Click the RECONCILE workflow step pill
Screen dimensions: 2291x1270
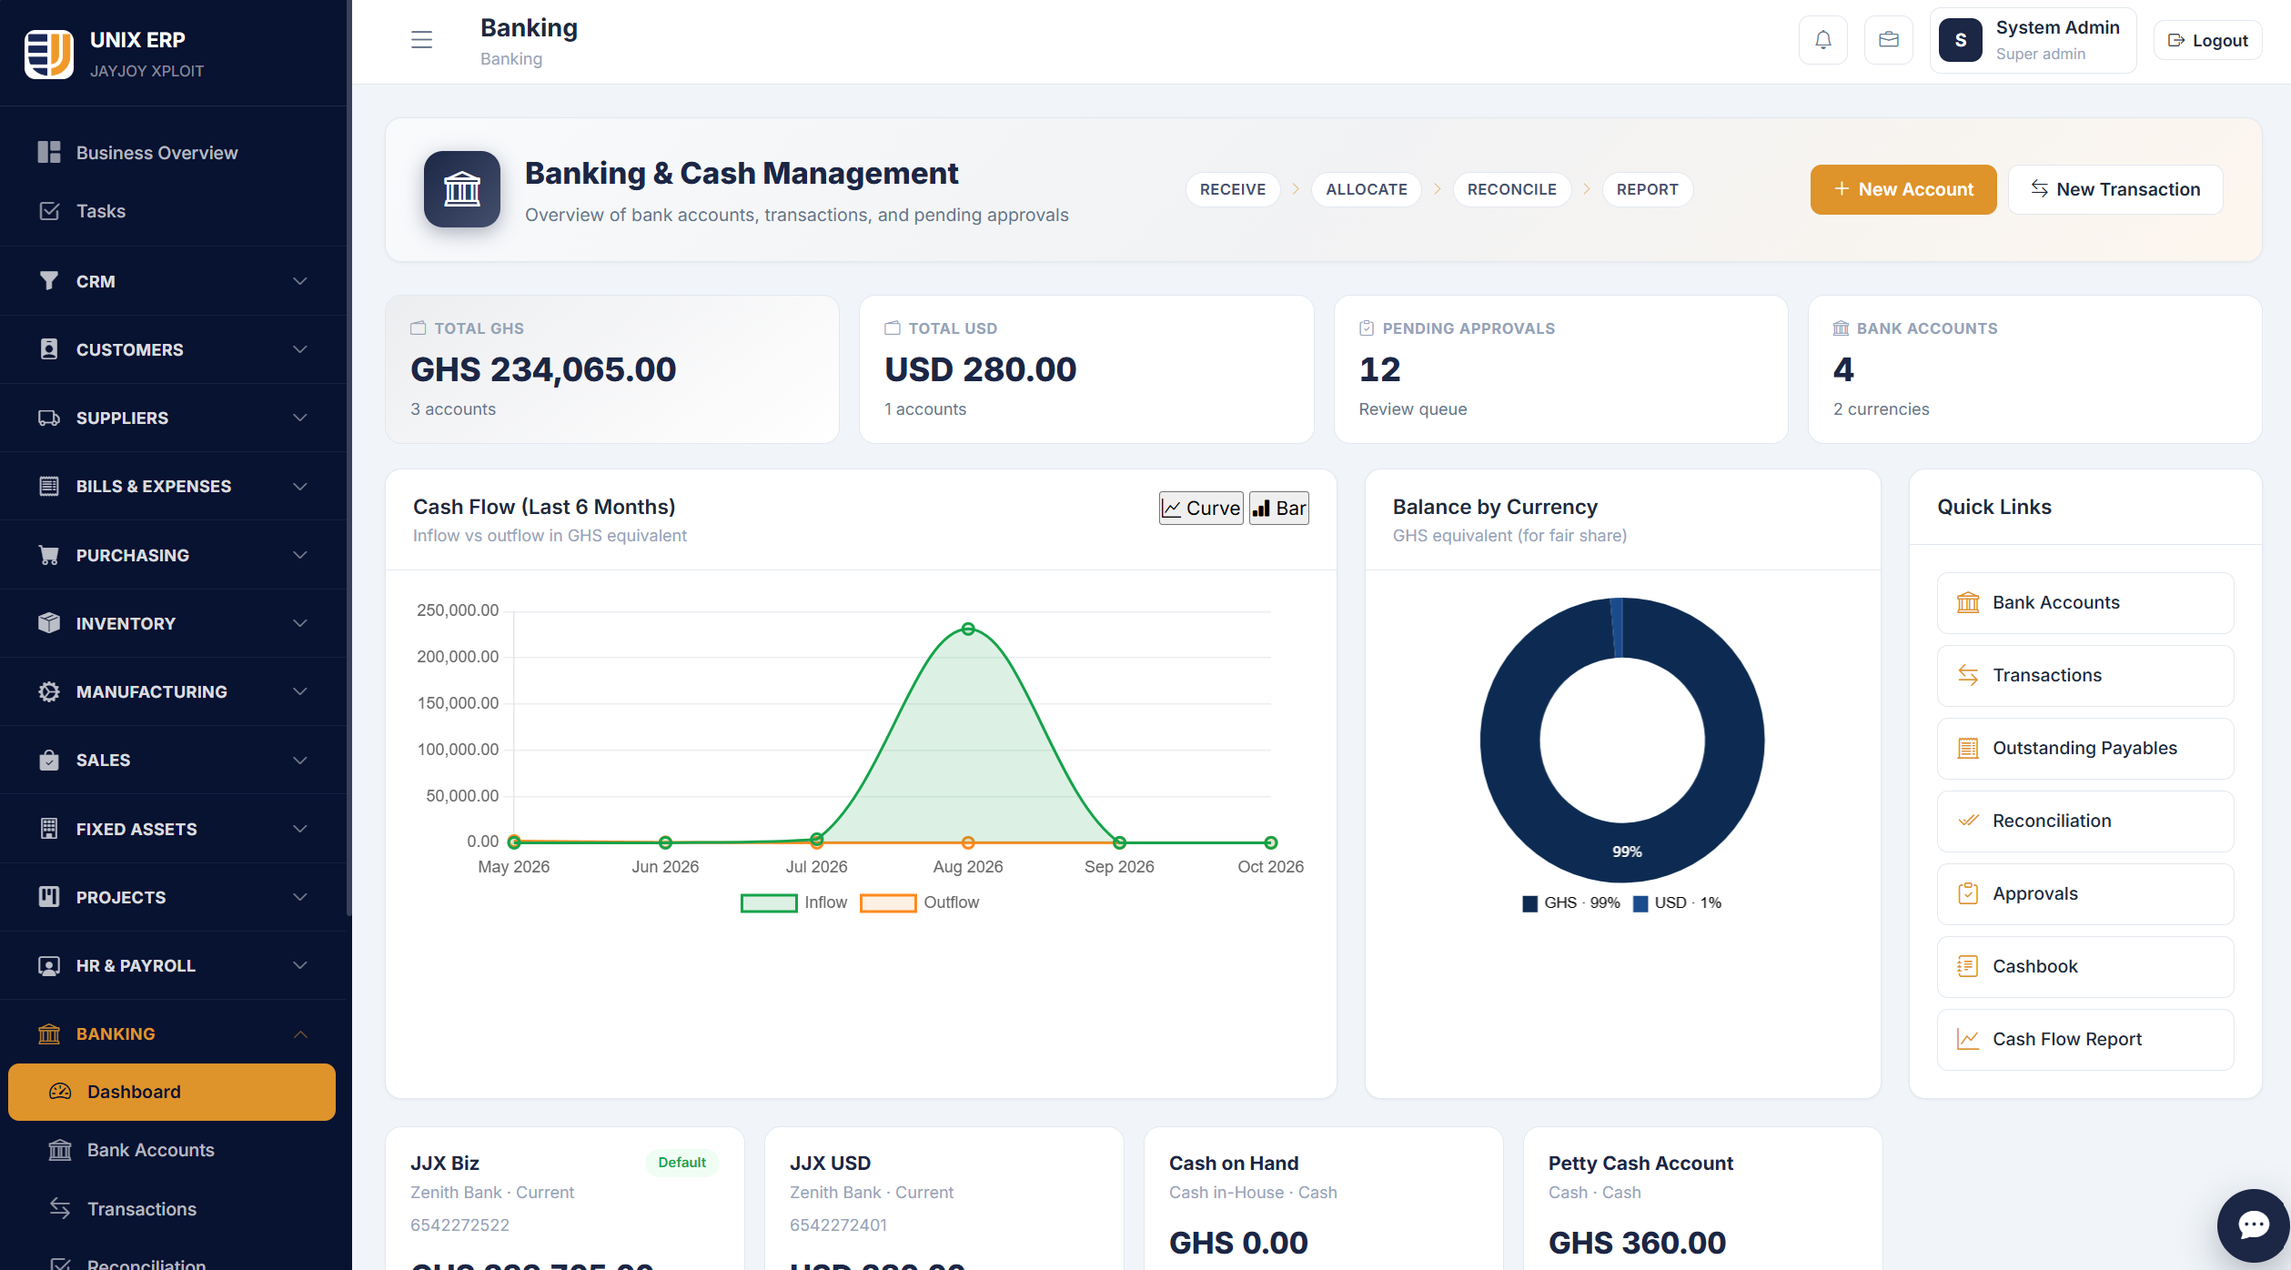tap(1511, 189)
